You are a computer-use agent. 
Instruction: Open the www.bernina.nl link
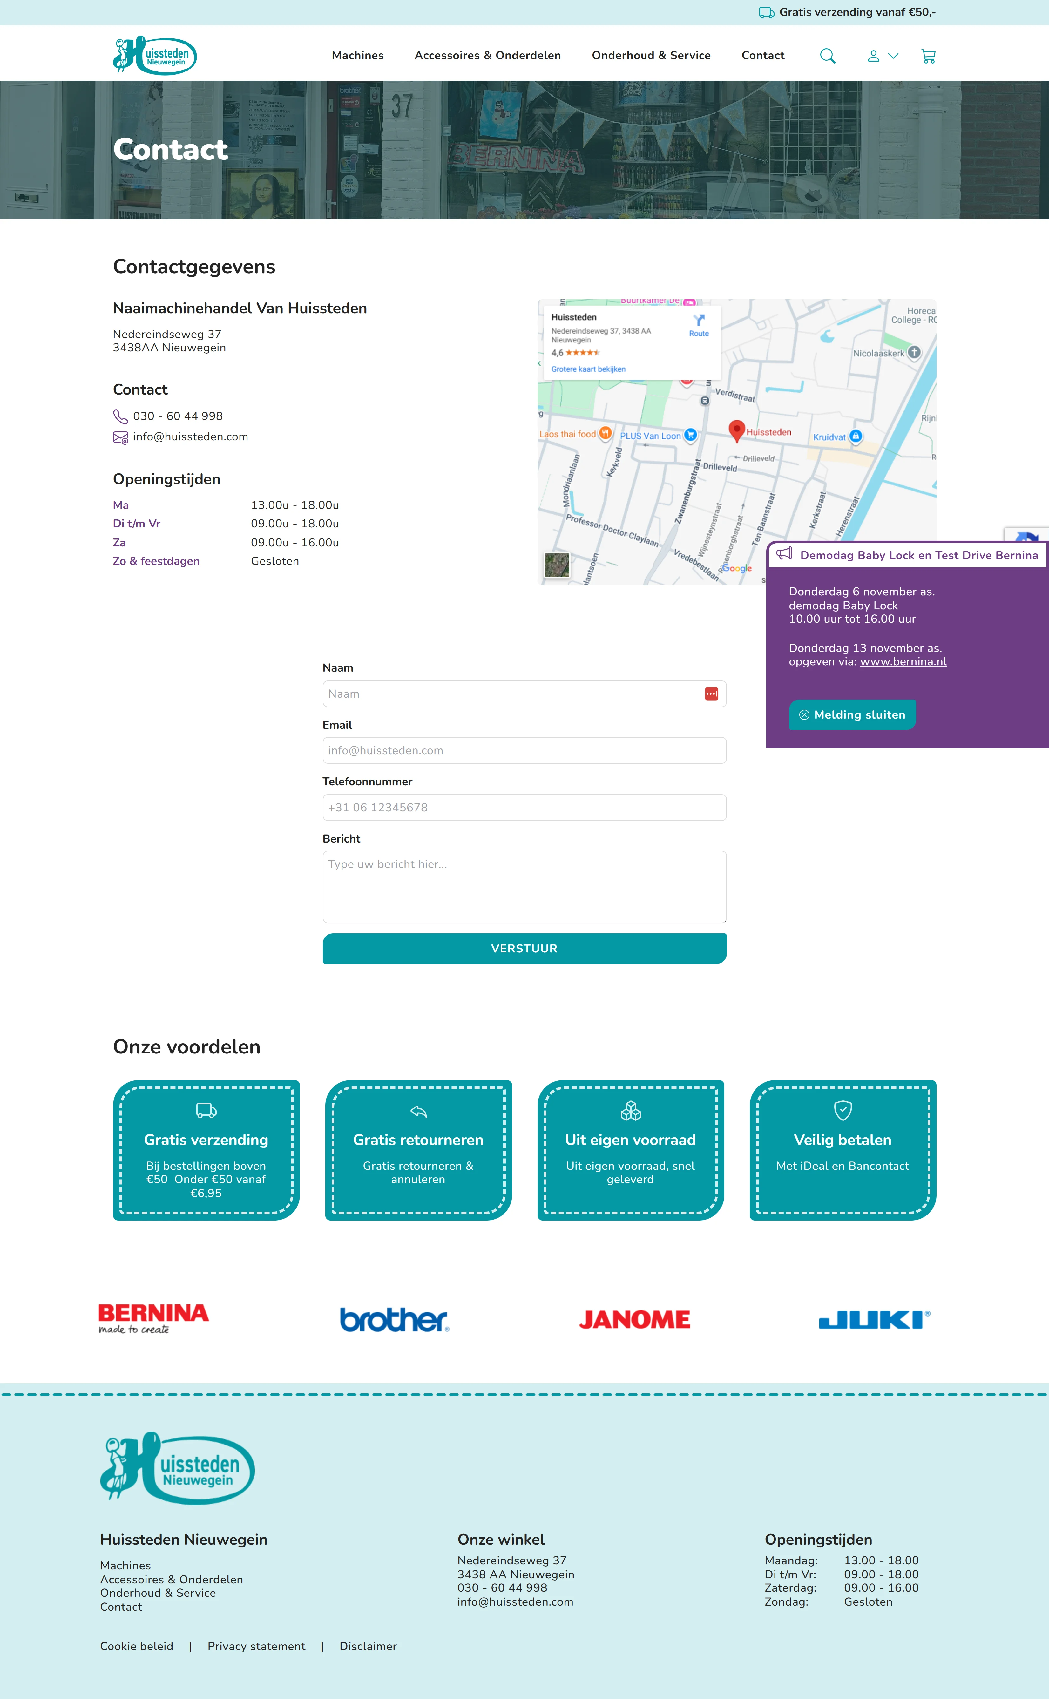pos(903,662)
